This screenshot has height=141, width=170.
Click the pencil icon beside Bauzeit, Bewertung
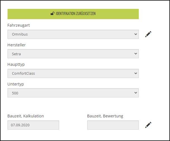148,125
